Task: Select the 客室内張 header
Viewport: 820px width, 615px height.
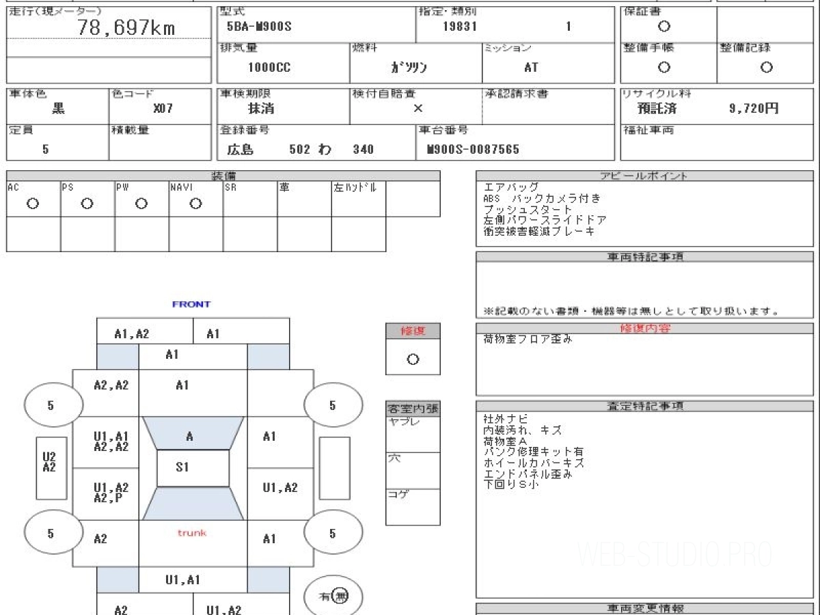Action: point(413,410)
